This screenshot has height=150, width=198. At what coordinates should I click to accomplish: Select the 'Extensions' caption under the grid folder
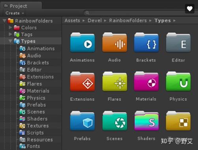[82, 99]
